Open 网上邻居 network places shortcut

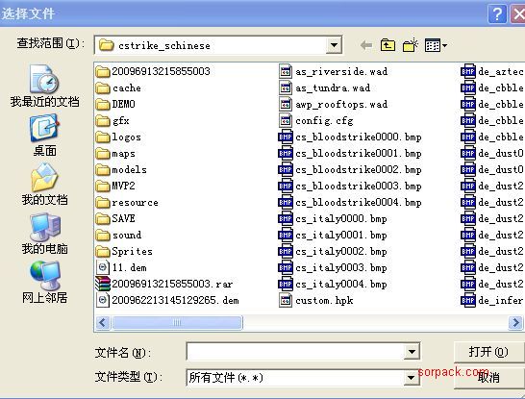(x=44, y=282)
